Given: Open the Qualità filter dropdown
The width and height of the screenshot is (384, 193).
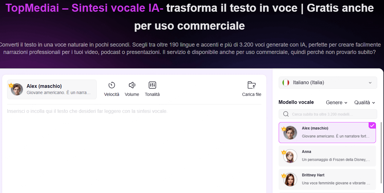Looking at the screenshot, I should click(x=365, y=103).
